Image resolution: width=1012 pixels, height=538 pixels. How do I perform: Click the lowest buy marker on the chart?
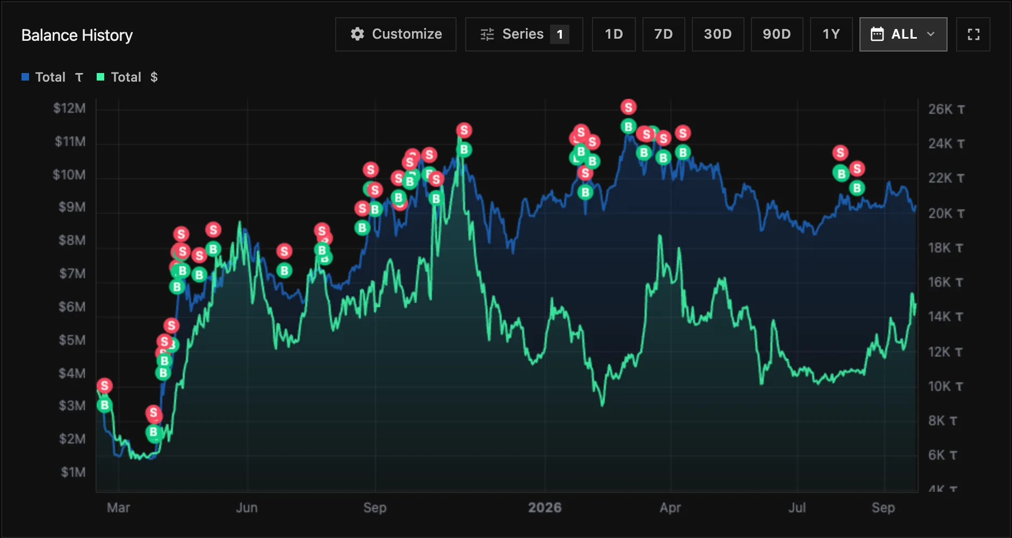(154, 432)
